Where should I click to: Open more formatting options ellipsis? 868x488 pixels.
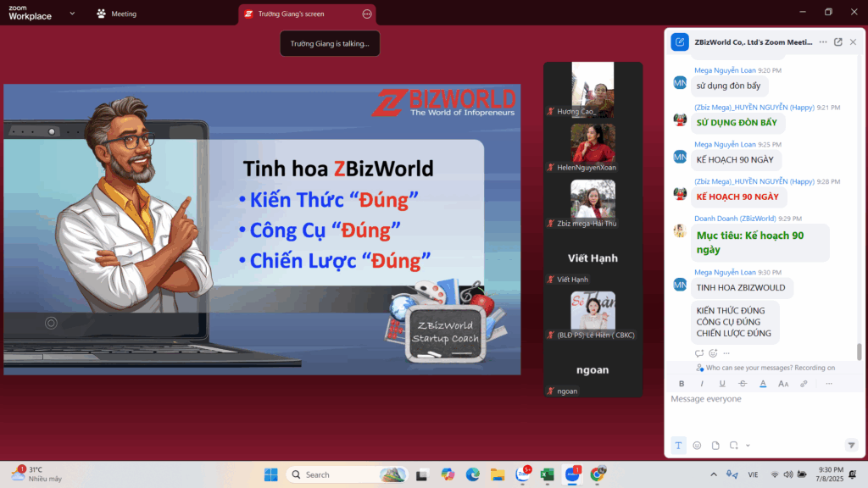pos(829,384)
